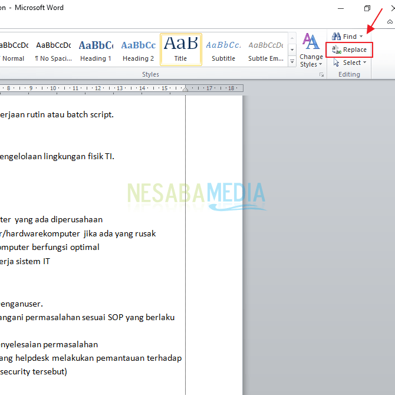Apply the Title style
Image resolution: width=395 pixels, height=395 pixels.
click(180, 50)
